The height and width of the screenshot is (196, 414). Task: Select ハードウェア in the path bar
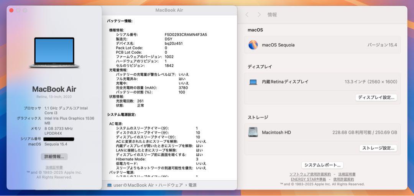coord(171,185)
